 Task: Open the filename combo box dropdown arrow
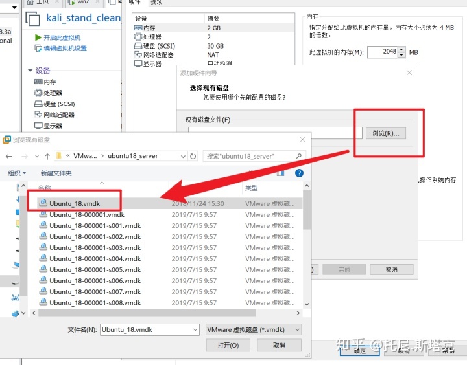tap(195, 329)
